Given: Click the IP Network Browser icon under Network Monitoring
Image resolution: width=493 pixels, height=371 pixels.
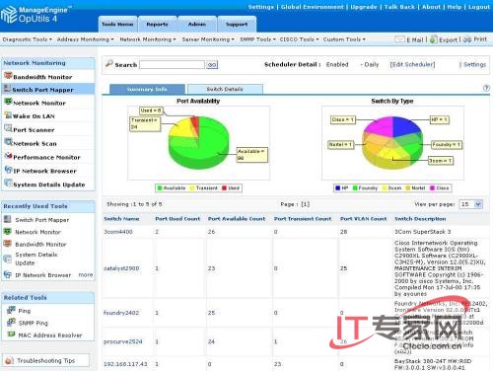Looking at the screenshot, I should click(8, 170).
